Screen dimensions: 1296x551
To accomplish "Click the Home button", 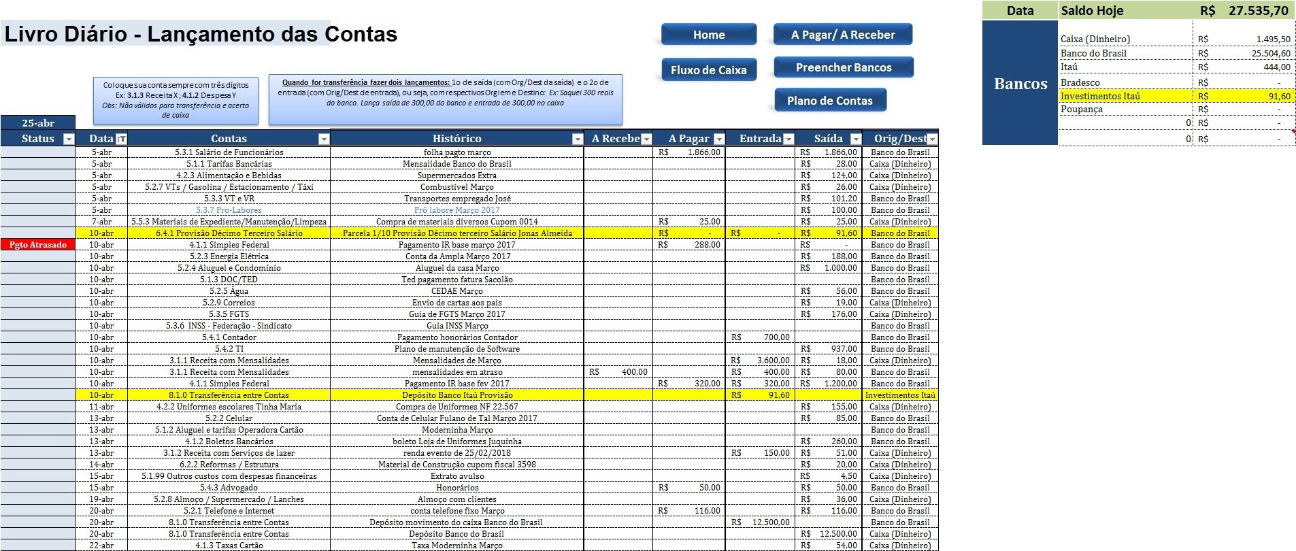I will [709, 35].
